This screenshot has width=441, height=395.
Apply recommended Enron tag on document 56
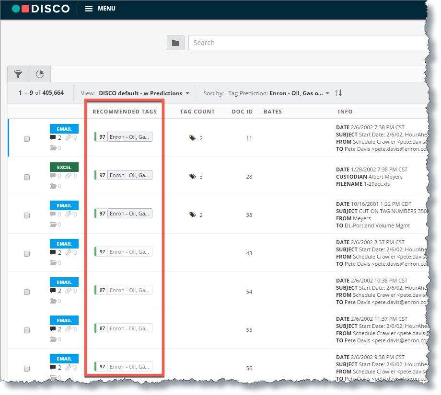[129, 366]
